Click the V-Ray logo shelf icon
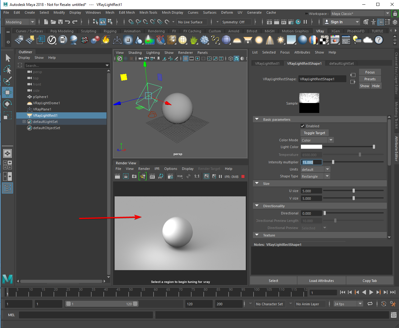 coord(52,40)
